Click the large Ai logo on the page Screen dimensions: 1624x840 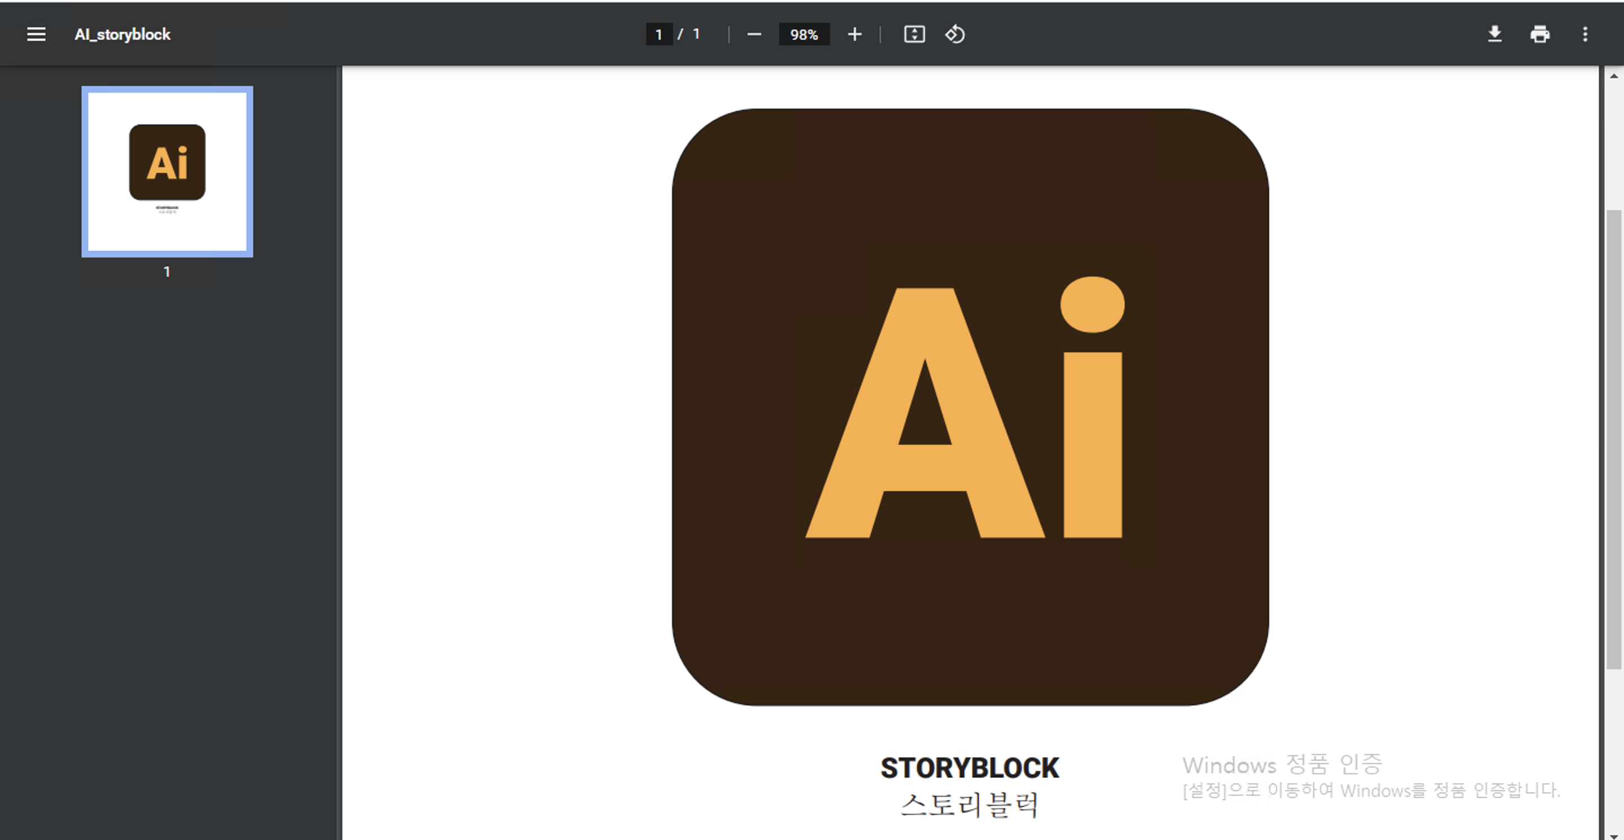click(970, 406)
